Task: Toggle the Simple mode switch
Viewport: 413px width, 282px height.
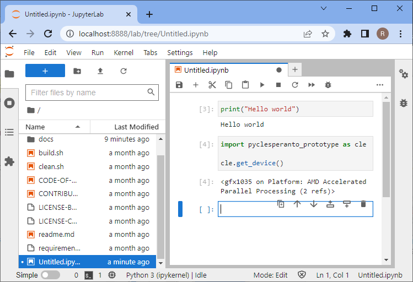Action: coord(50,275)
